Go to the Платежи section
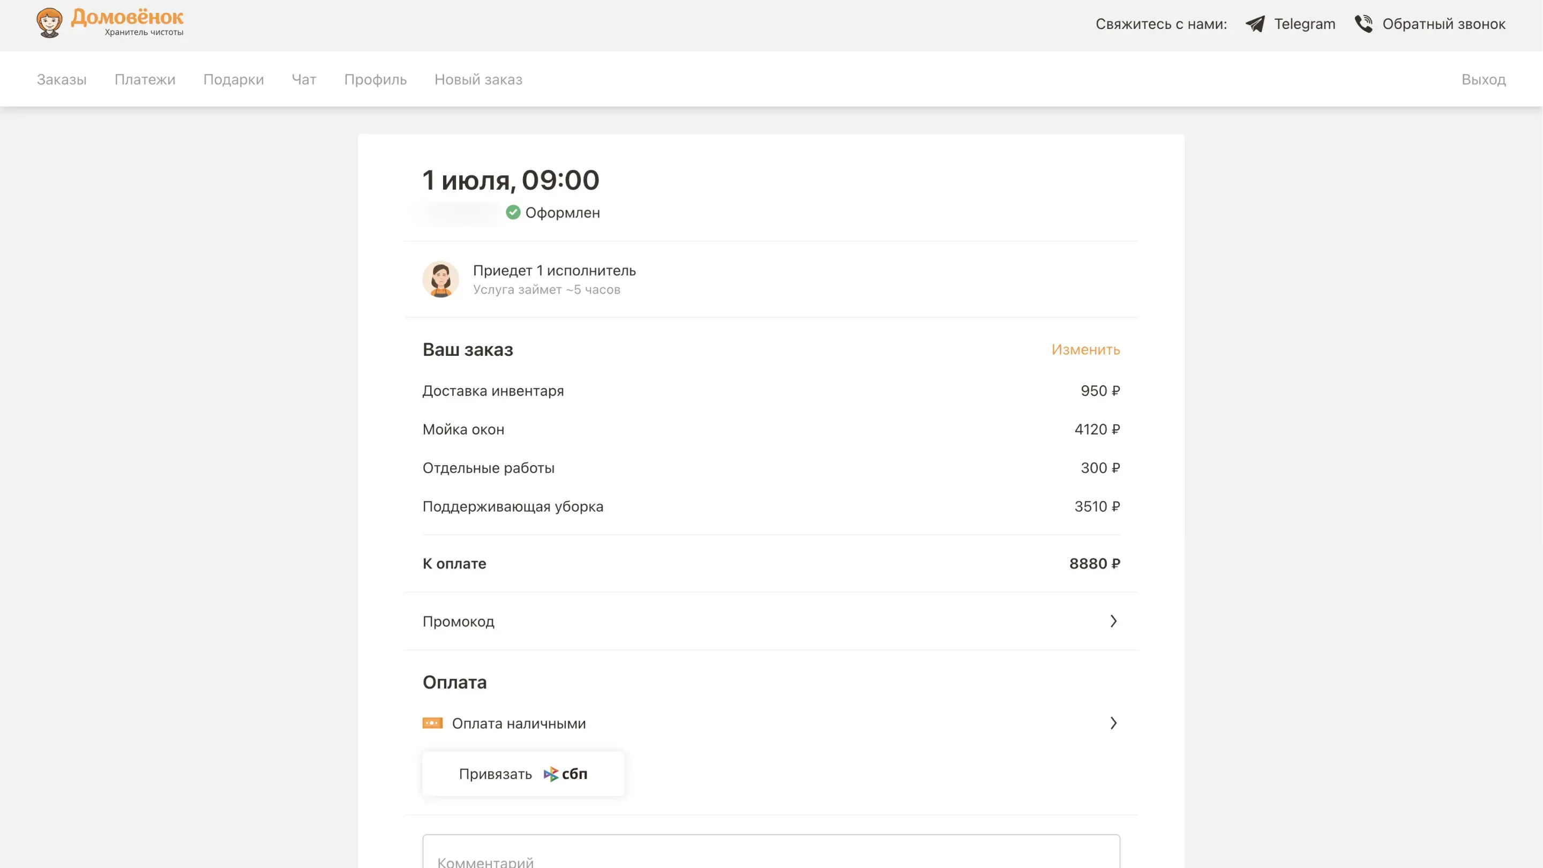The height and width of the screenshot is (868, 1543). point(145,80)
